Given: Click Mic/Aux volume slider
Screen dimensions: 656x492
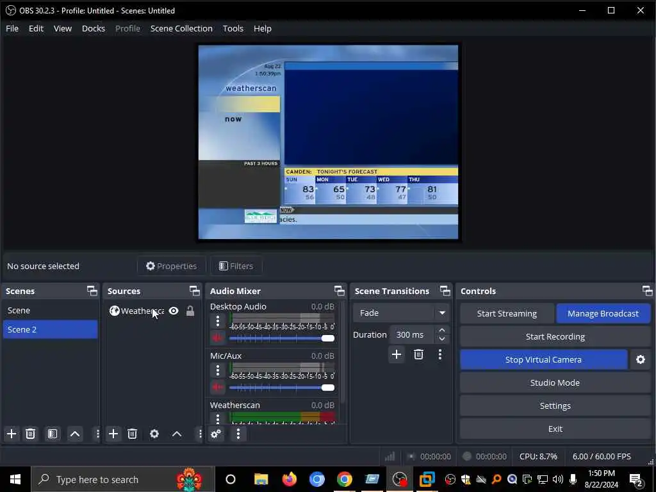Looking at the screenshot, I should coord(282,388).
